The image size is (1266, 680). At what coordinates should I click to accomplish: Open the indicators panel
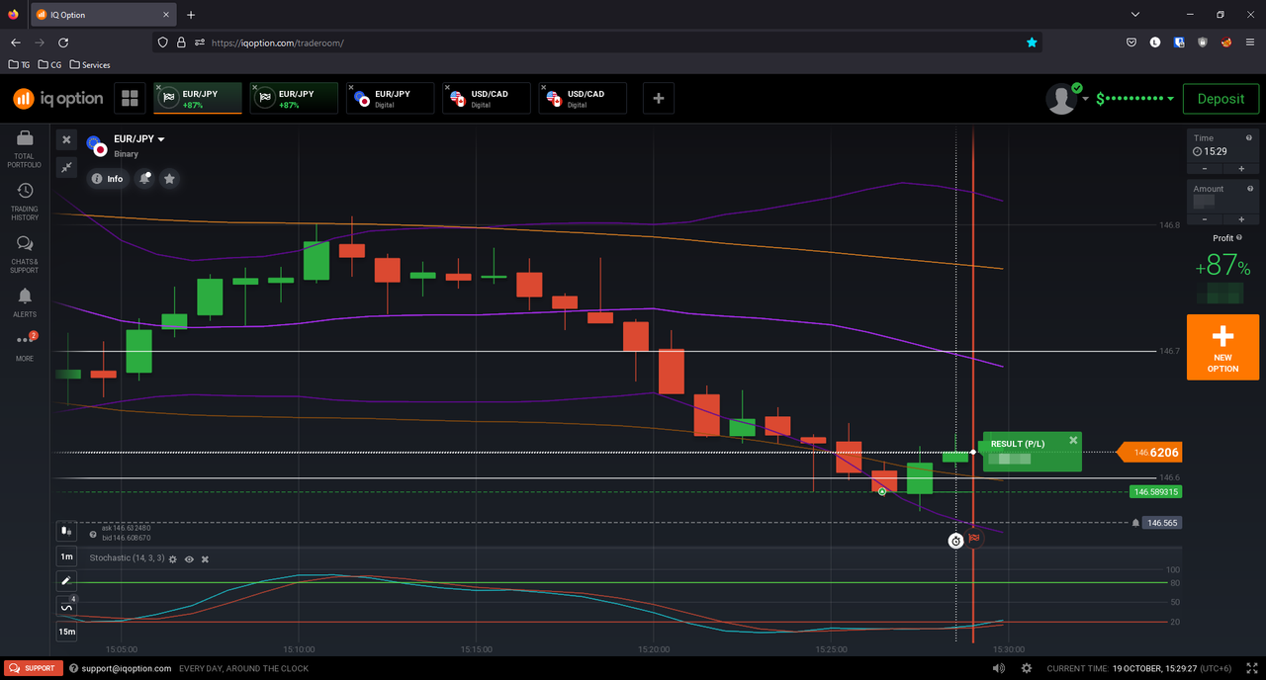point(66,606)
